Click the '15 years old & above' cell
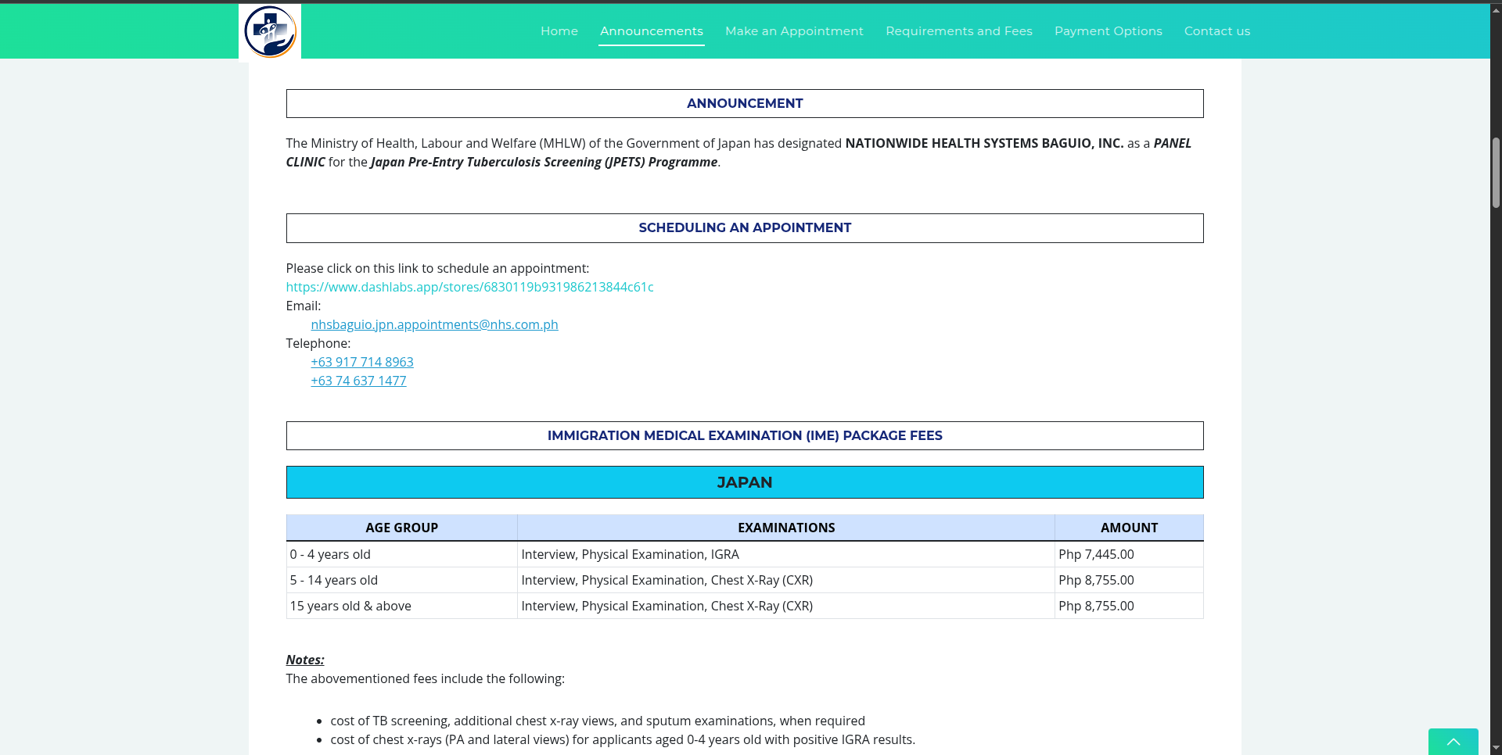 click(401, 606)
